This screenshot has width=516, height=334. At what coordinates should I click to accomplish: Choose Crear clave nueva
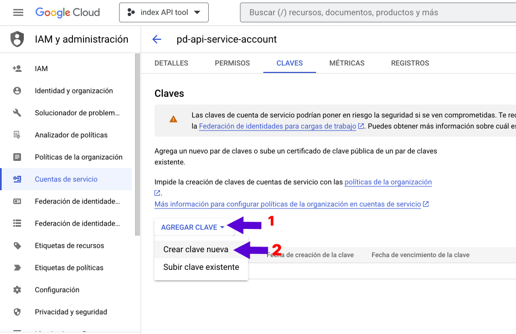(201, 249)
